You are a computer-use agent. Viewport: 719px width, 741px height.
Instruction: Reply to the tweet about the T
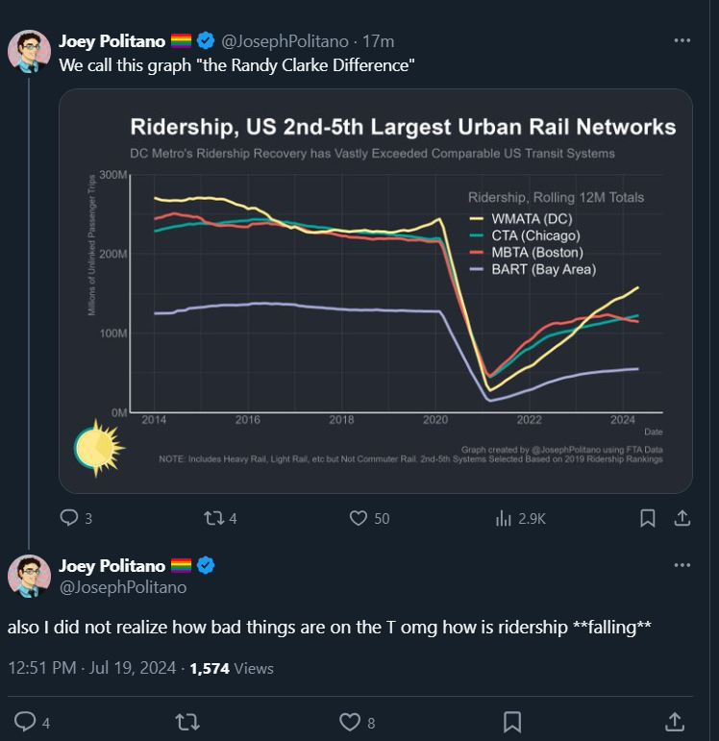coord(26,722)
